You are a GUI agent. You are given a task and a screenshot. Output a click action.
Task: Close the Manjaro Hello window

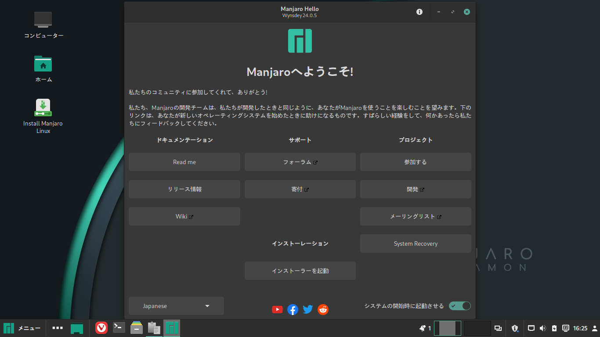467,12
